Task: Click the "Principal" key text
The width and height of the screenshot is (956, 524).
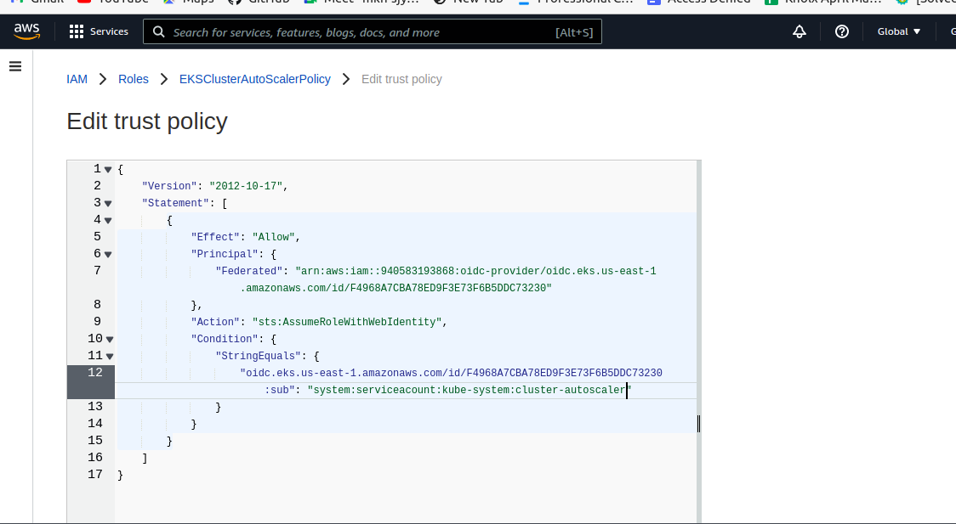Action: coord(225,255)
